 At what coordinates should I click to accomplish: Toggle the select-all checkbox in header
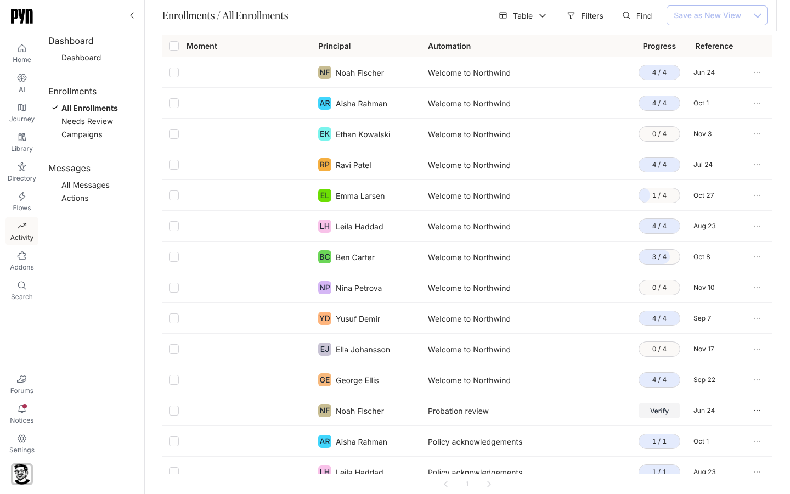coord(174,46)
